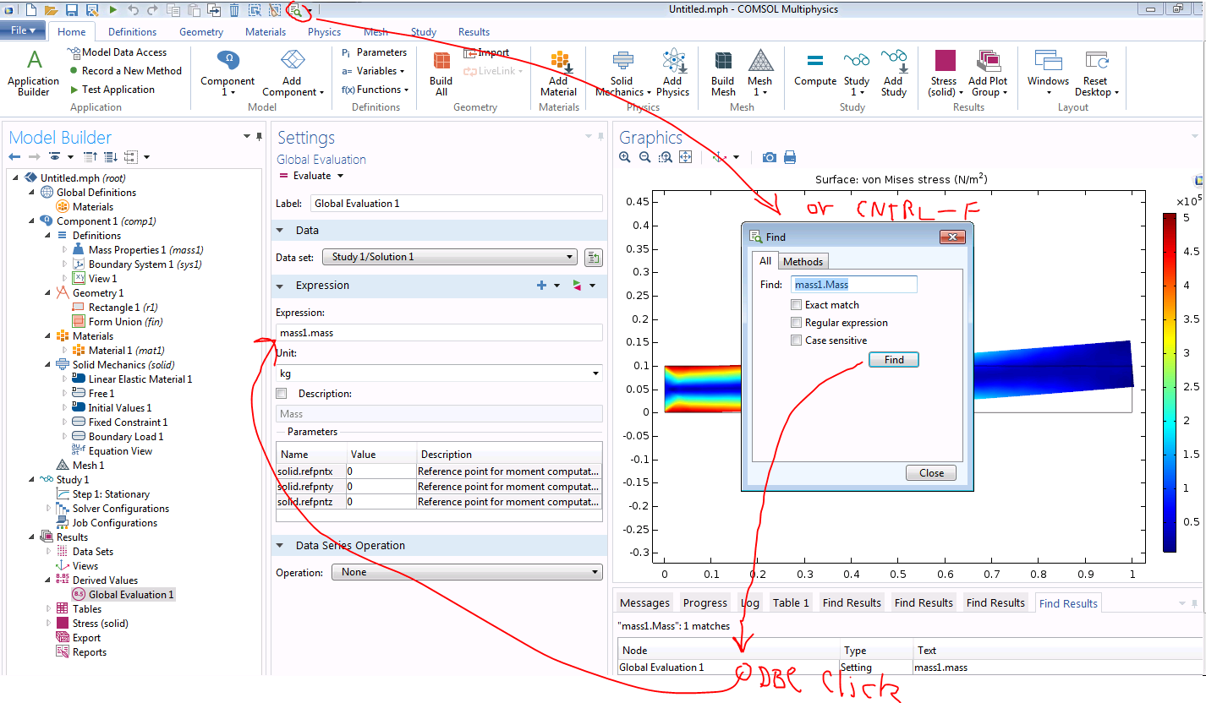1206x703 pixels.
Task: Click the Add Study icon
Action: click(893, 63)
